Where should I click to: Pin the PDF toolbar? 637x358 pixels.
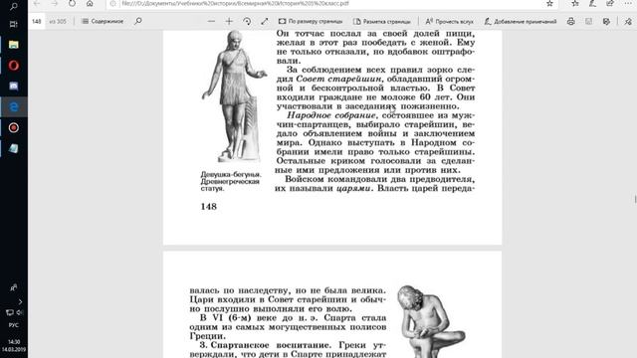coord(628,21)
